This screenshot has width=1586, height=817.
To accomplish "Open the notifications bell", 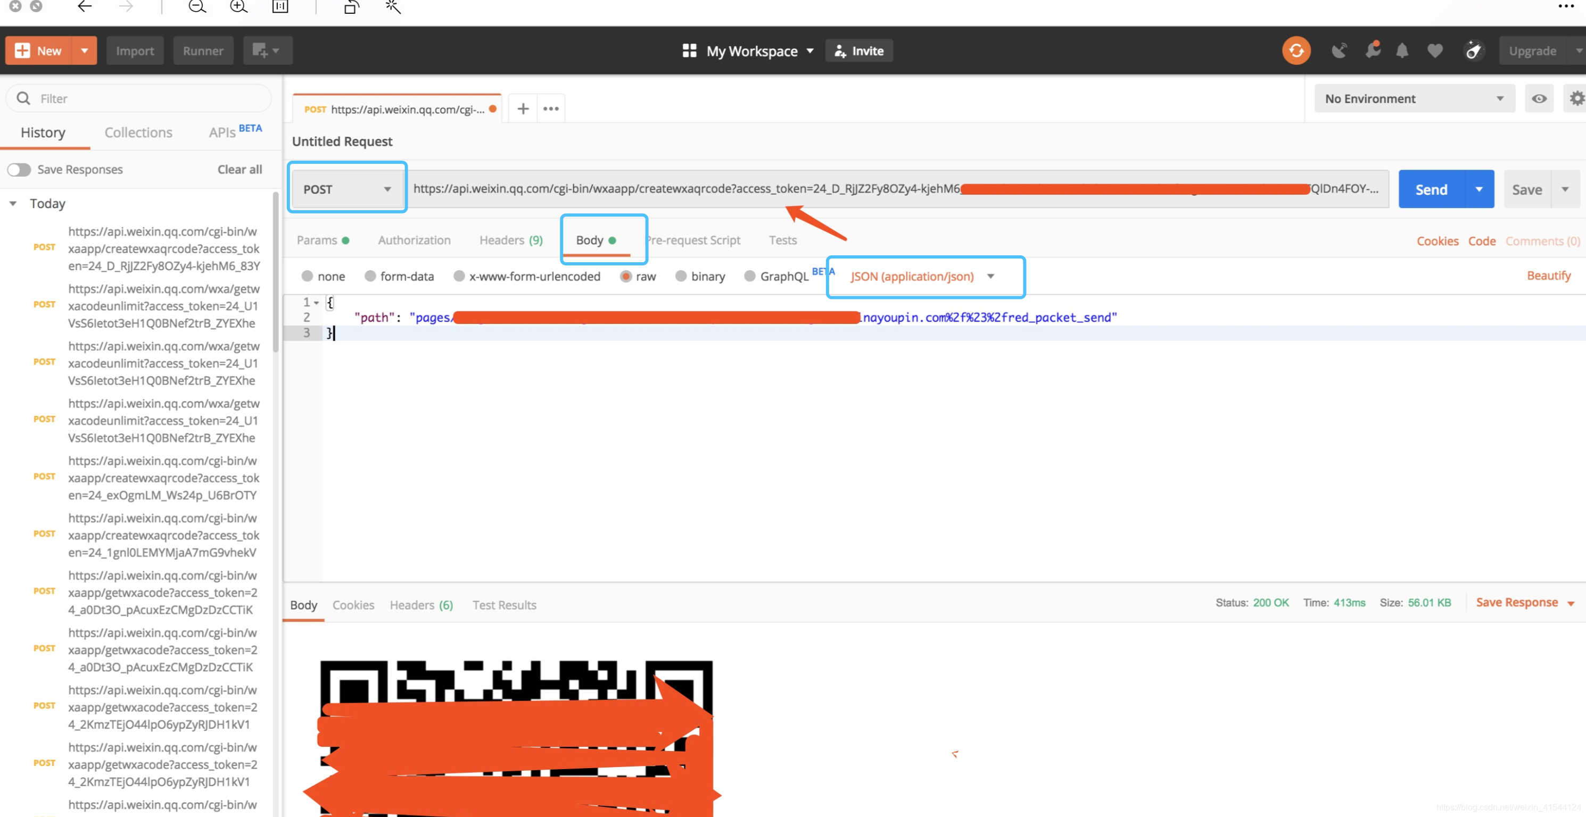I will (1402, 51).
